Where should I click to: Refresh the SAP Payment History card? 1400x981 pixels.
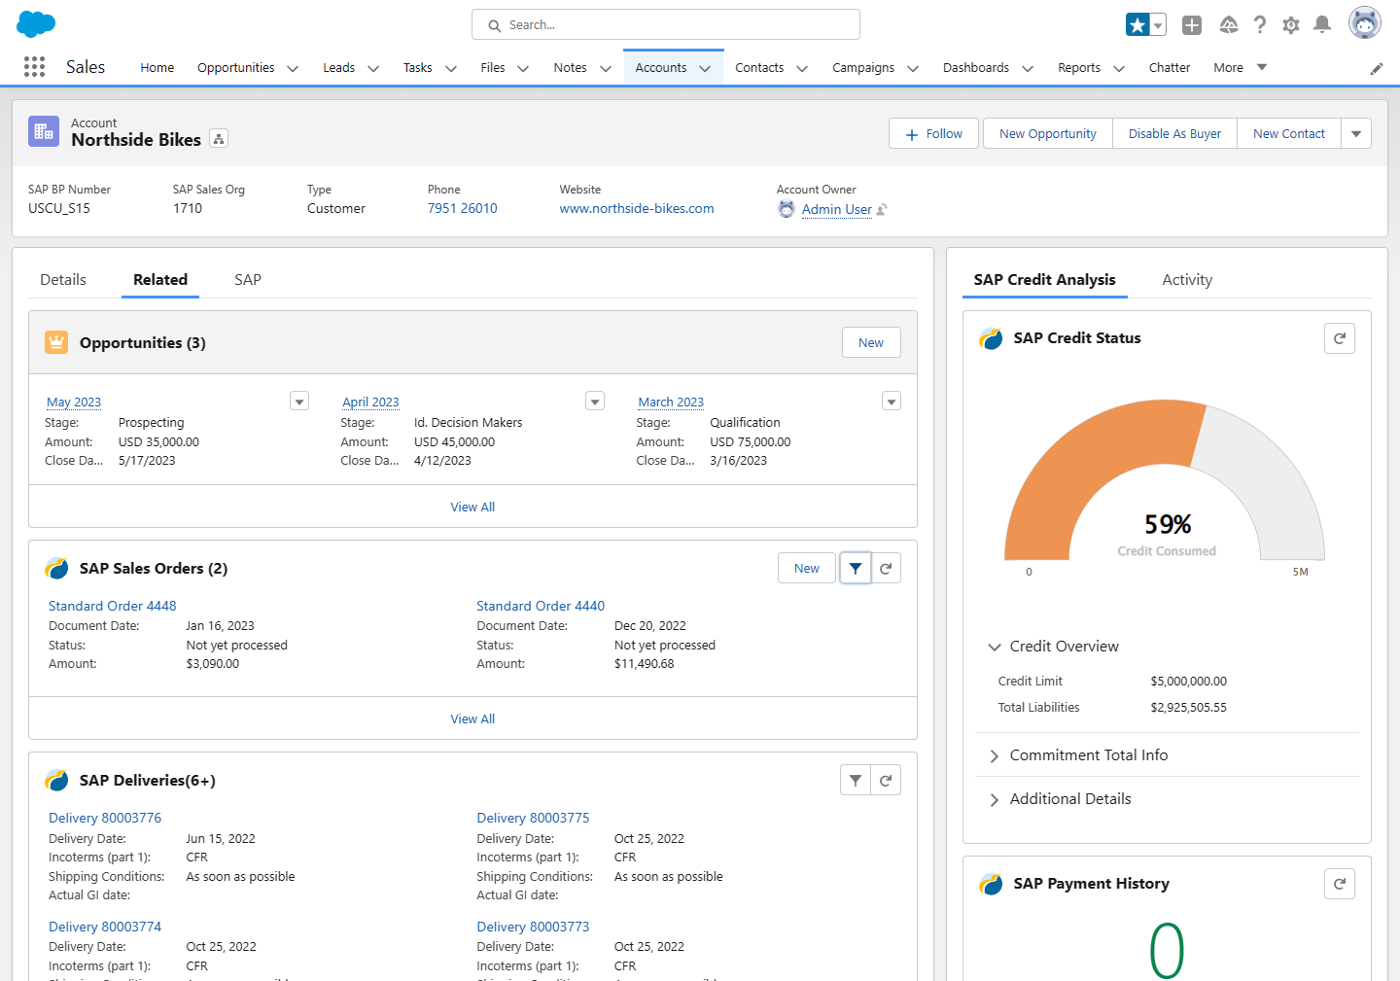[1340, 884]
